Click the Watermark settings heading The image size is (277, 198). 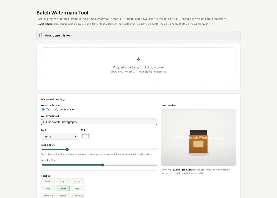pos(53,99)
